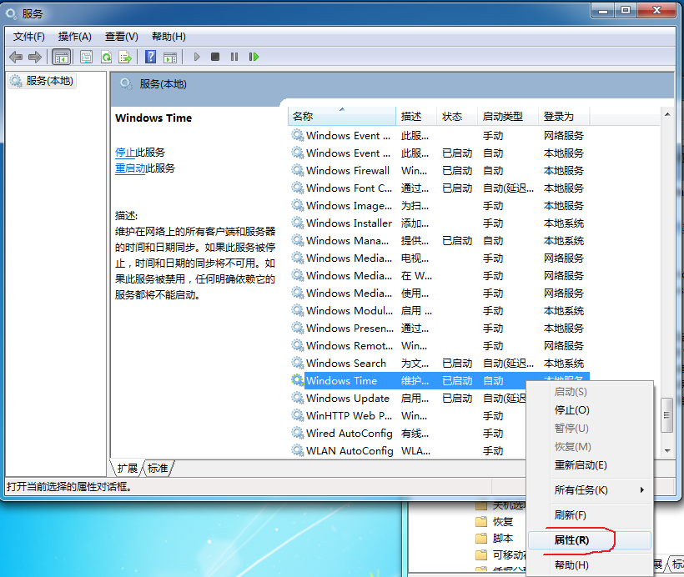The width and height of the screenshot is (684, 577).
Task: Toggle the show/hide console tree icon
Action: pyautogui.click(x=61, y=57)
